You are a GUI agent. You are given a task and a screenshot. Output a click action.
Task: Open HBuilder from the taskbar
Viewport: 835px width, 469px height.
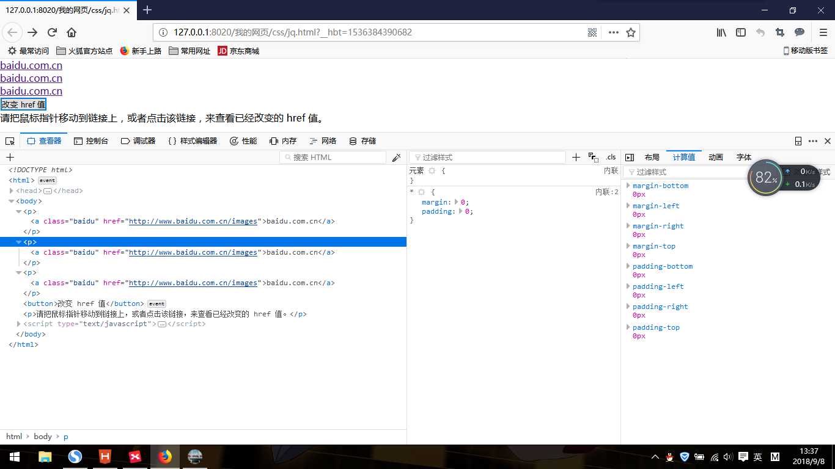pos(105,457)
